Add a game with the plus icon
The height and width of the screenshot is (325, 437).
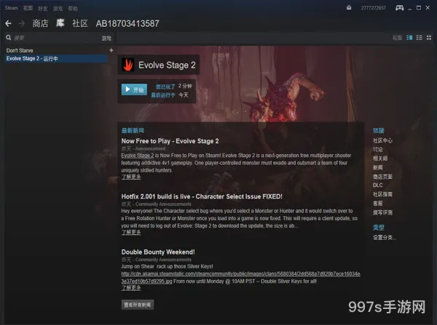coord(111,50)
